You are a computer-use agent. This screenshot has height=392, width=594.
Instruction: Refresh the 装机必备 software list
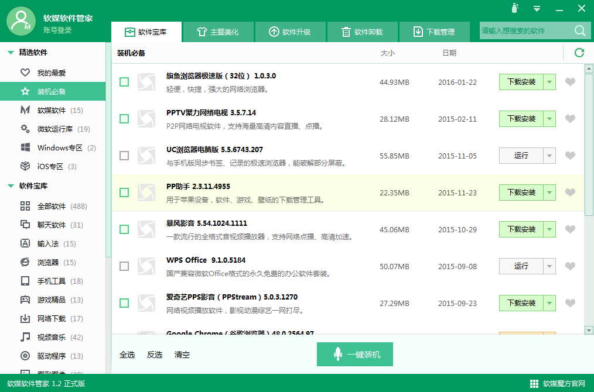point(579,52)
